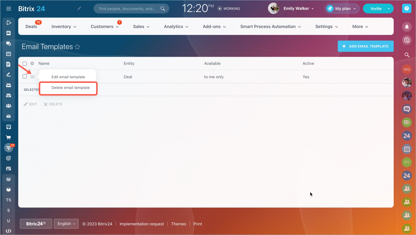Open the chat bubble icon in right panel
This screenshot has height=235, width=416.
(407, 40)
